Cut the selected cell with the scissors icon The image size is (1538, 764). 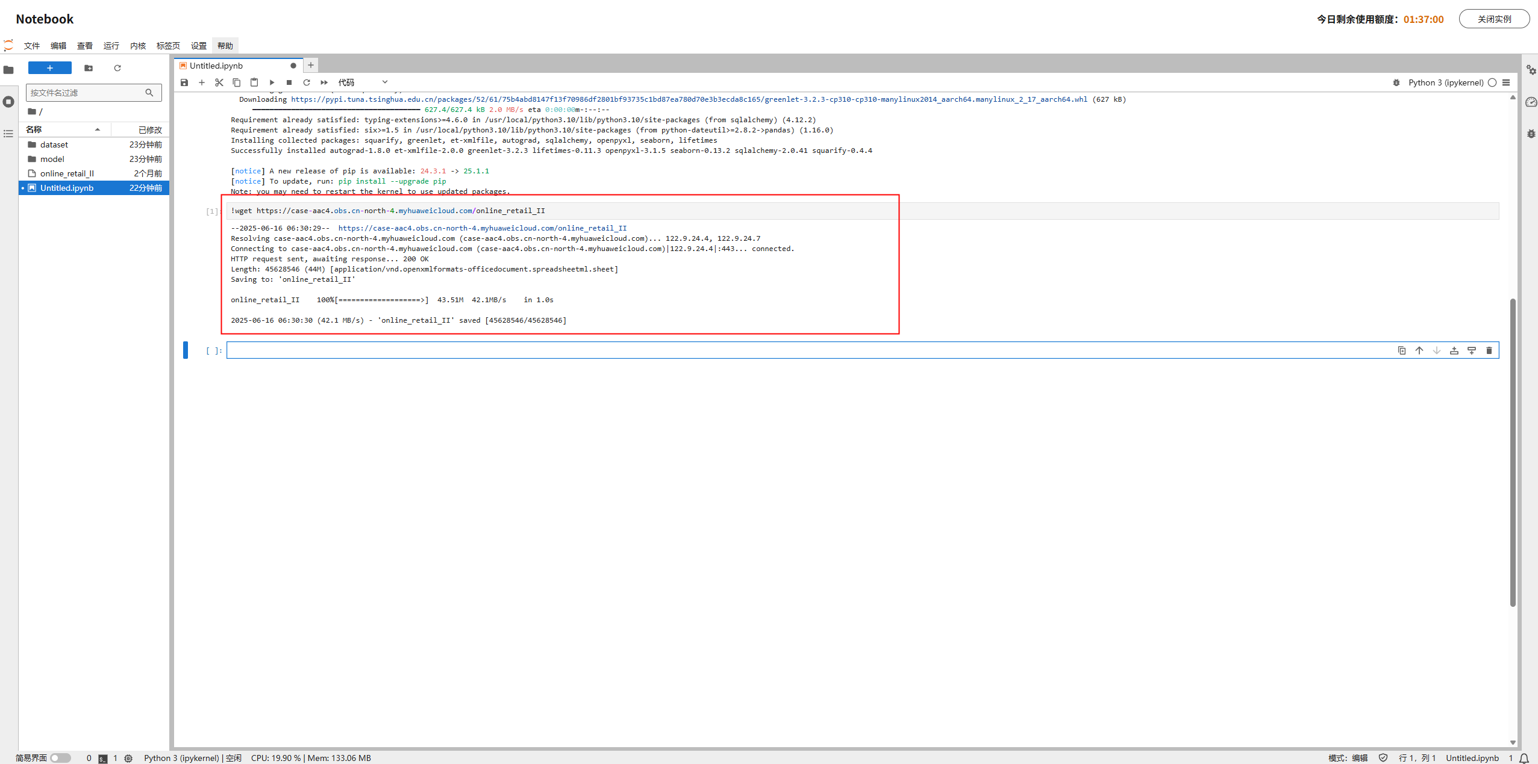pyautogui.click(x=219, y=82)
